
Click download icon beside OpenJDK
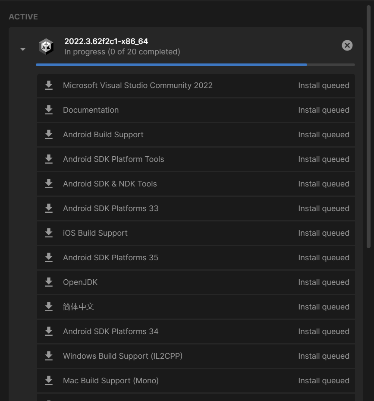[x=49, y=282]
